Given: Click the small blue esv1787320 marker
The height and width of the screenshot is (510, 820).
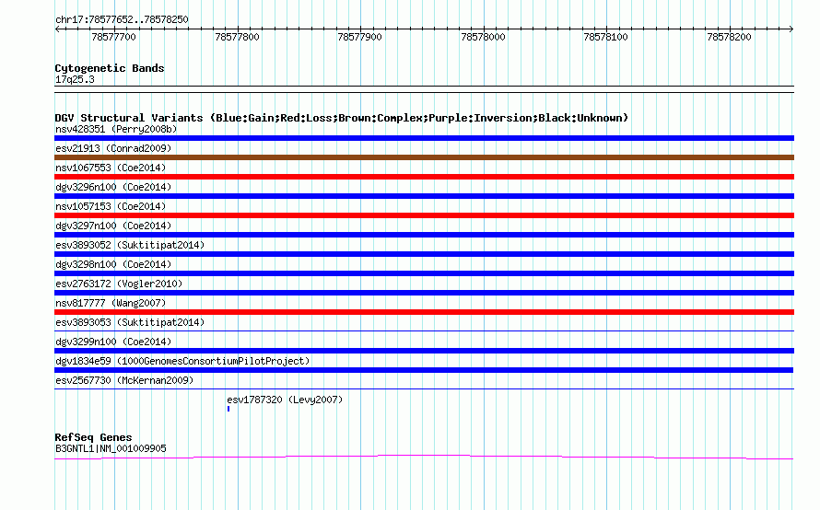Looking at the screenshot, I should tap(228, 409).
